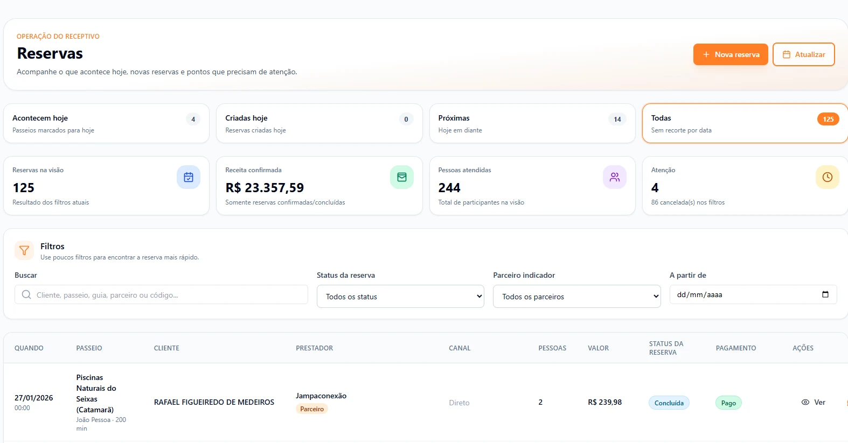Viewport: 848px width, 443px height.
Task: Click the PRESTADOR column header
Action: pyautogui.click(x=314, y=348)
